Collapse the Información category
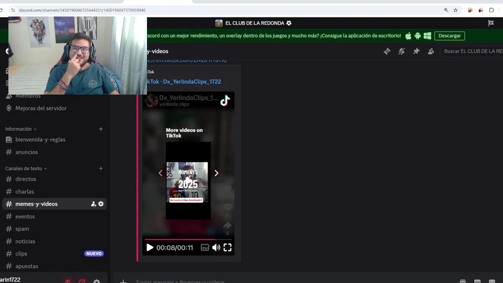This screenshot has width=503, height=283. point(21,129)
